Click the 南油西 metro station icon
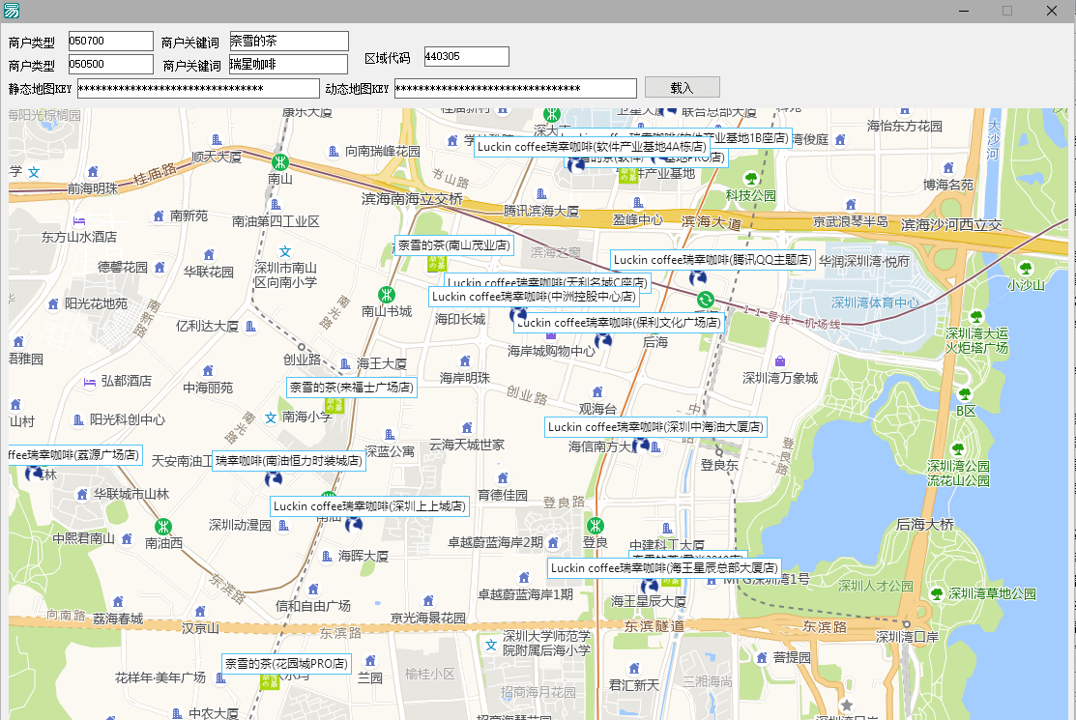Viewport: 1076px width, 720px height. coord(162,528)
